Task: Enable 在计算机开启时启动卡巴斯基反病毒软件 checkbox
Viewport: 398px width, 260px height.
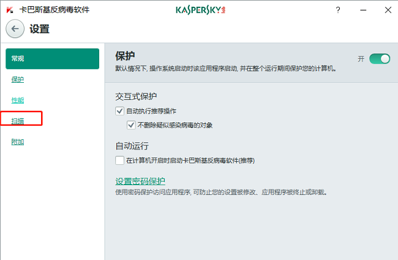Action: point(119,161)
